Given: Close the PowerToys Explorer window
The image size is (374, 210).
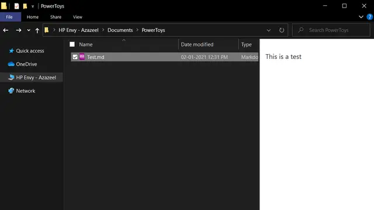Looking at the screenshot, I should [x=364, y=6].
